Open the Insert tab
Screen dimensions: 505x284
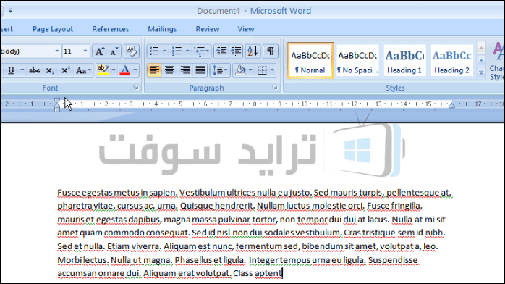coord(7,29)
